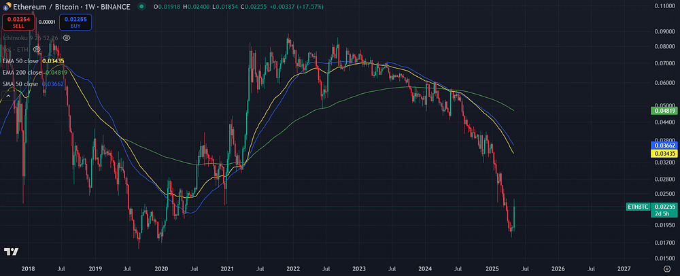This screenshot has height=276, width=680.
Task: Click the 2021 label on time axis
Action: [x=227, y=269]
